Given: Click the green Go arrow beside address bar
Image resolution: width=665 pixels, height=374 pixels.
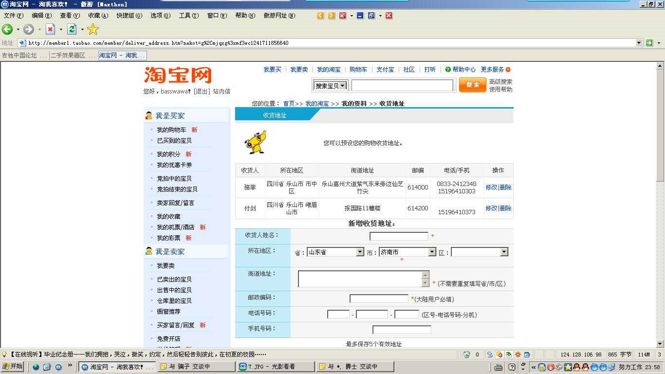Looking at the screenshot, I should [649, 43].
